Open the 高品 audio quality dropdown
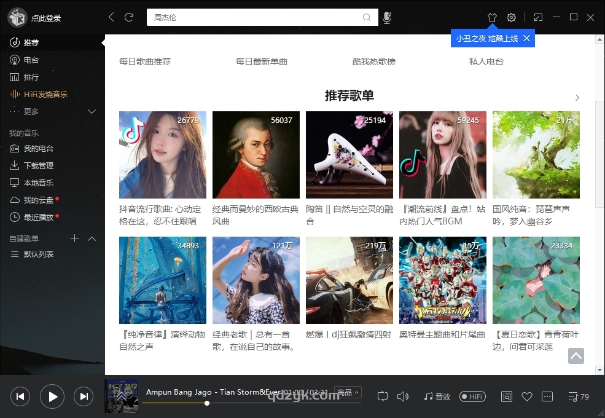605x418 pixels. pyautogui.click(x=347, y=392)
